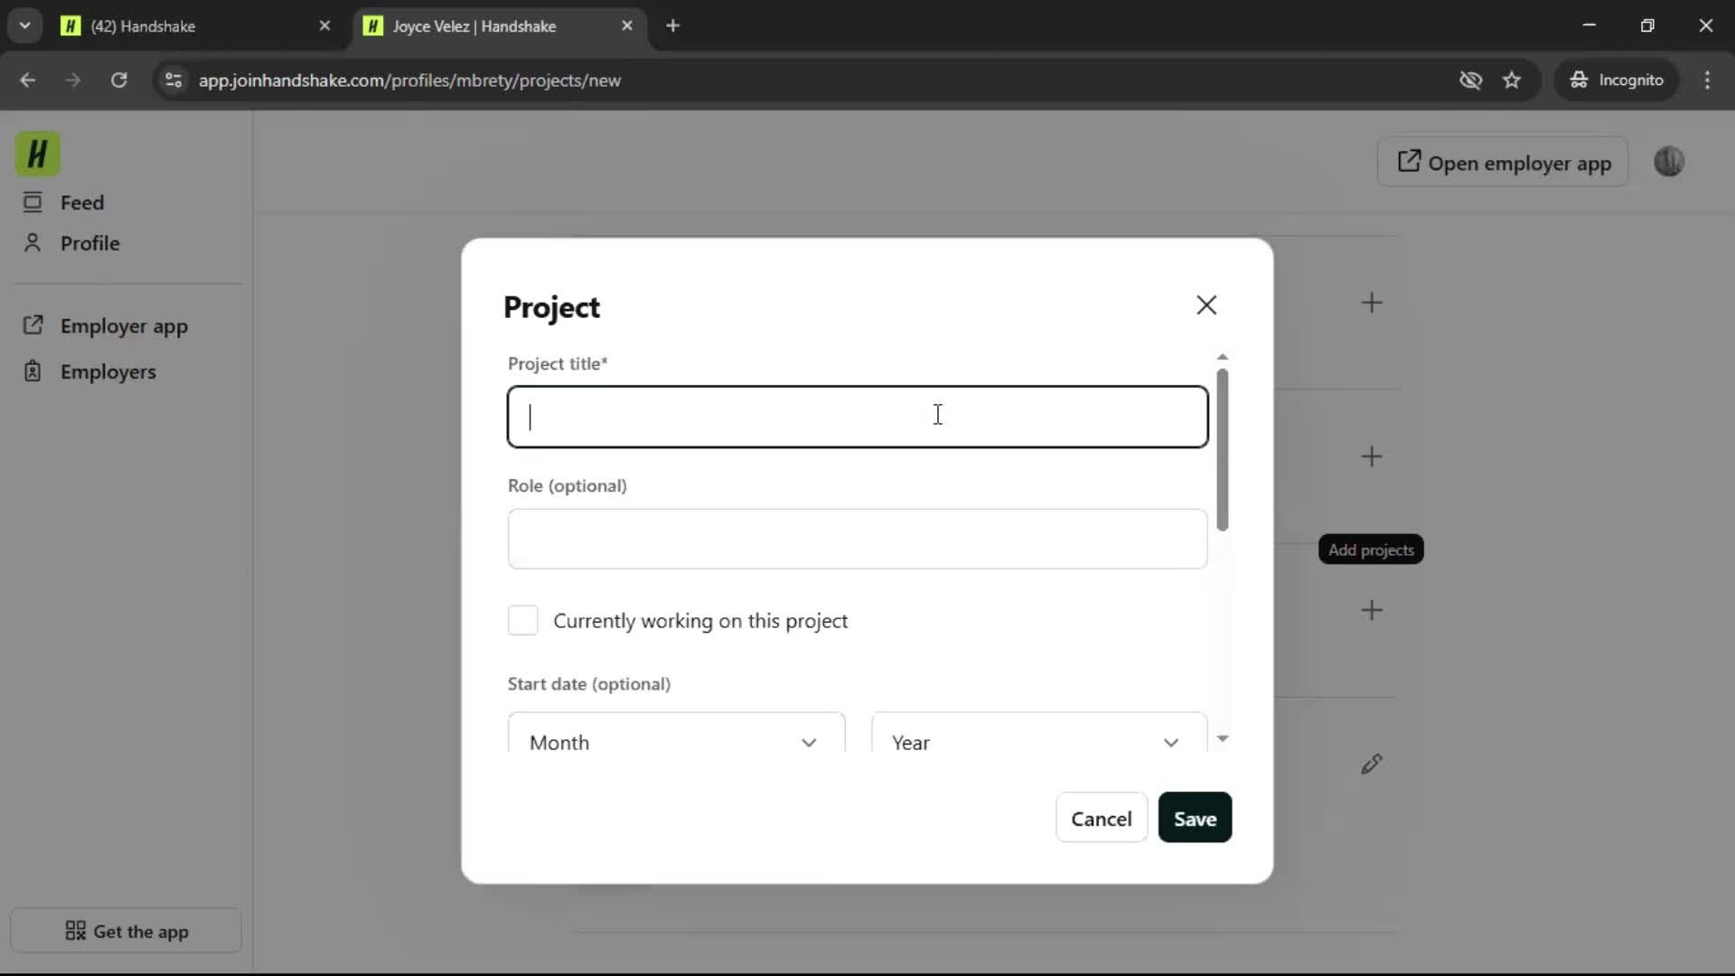Click the Feed icon in sidebar
The width and height of the screenshot is (1735, 976).
click(33, 202)
